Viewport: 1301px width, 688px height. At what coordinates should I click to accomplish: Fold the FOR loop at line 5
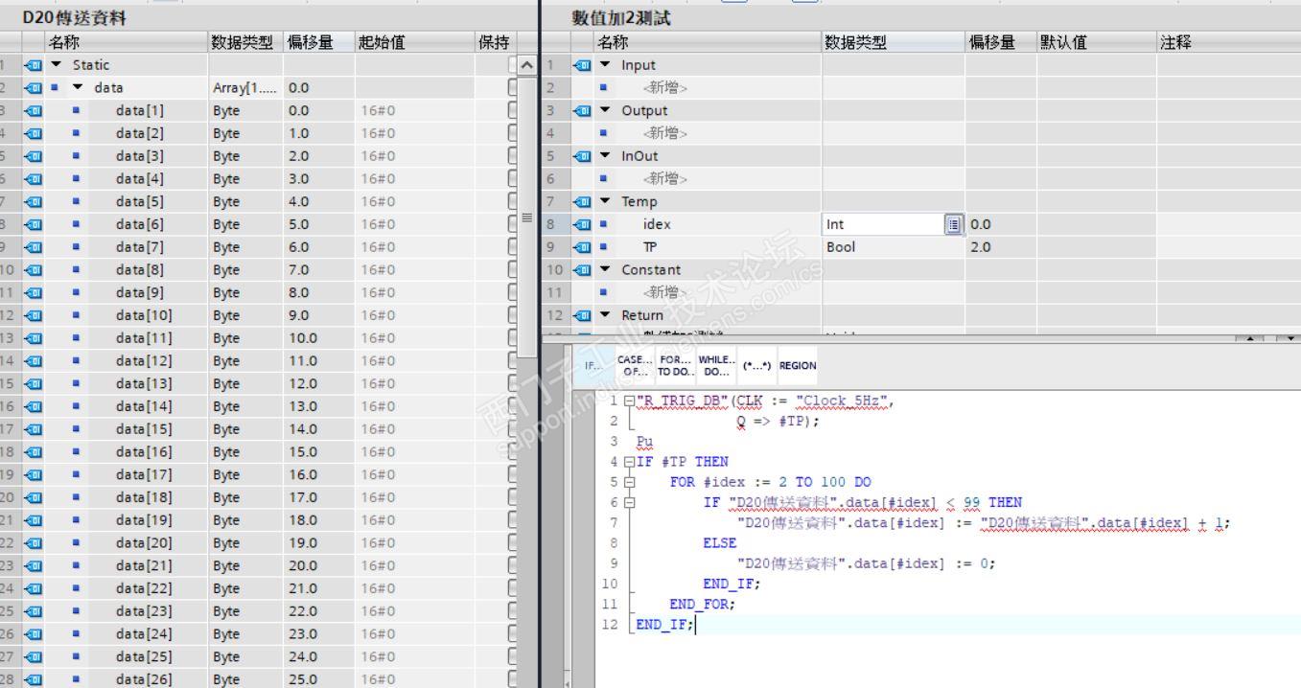[x=628, y=482]
